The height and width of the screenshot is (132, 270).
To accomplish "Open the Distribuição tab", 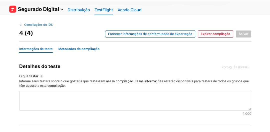I will coord(79,10).
